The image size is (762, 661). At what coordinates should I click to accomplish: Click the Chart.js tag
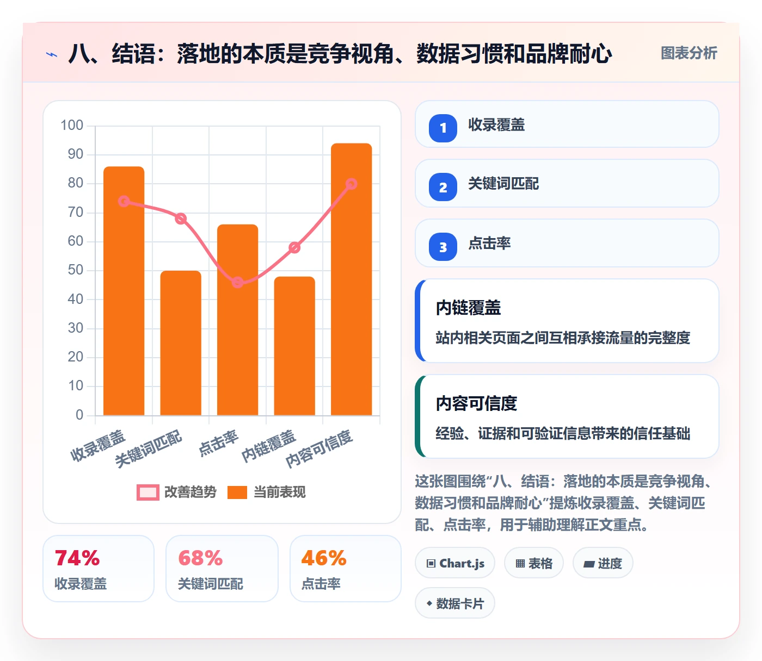[455, 563]
